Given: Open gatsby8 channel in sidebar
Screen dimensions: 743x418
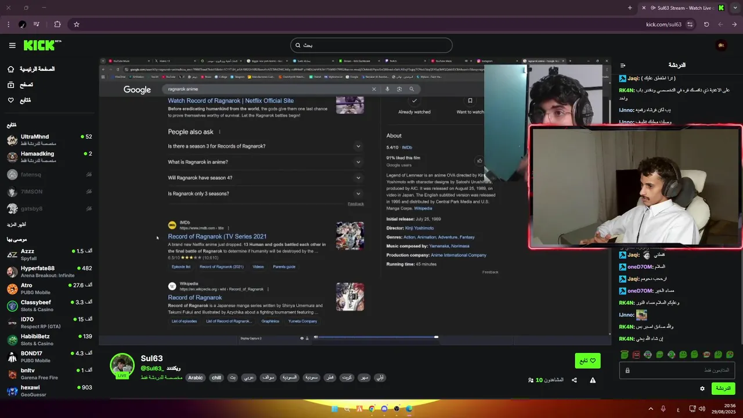Looking at the screenshot, I should (x=49, y=208).
